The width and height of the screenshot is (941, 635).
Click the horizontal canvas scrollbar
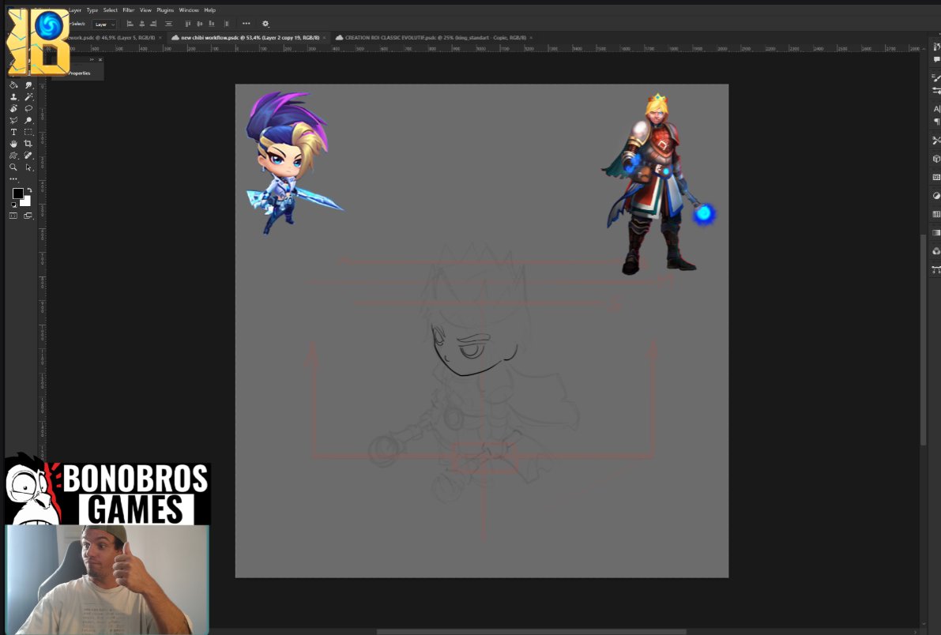[x=531, y=631]
